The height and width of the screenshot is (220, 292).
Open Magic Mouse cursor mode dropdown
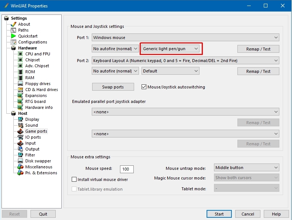point(247,178)
